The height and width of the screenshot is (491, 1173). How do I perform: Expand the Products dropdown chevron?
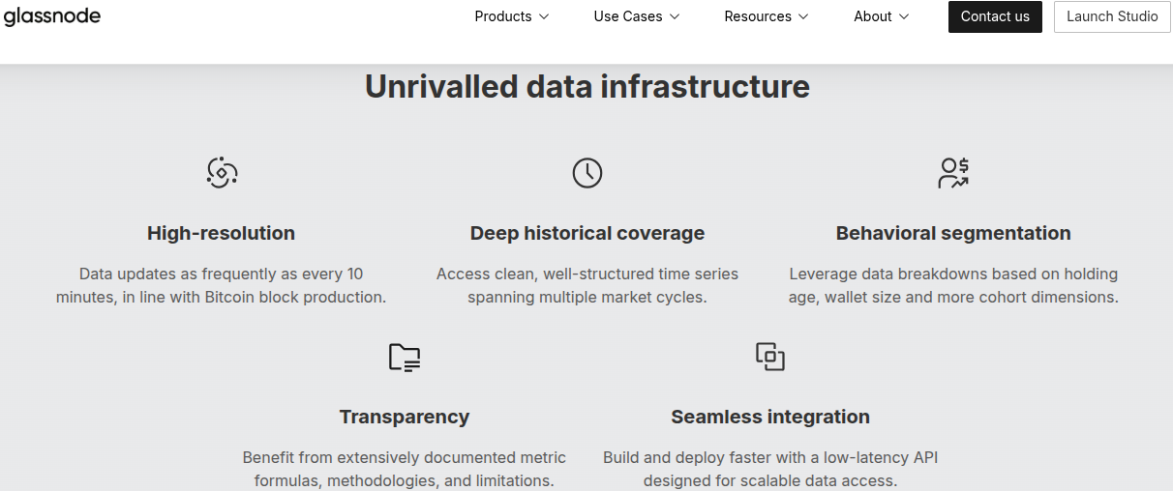[x=544, y=16]
